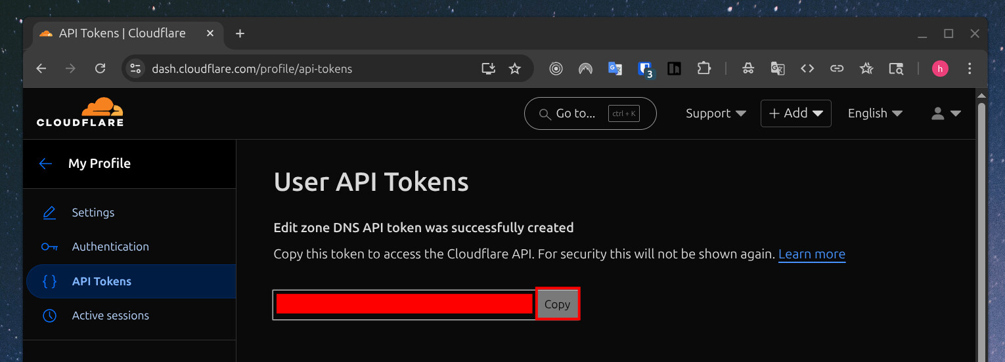Open the Go to... search box
The height and width of the screenshot is (362, 1005).
pyautogui.click(x=590, y=113)
